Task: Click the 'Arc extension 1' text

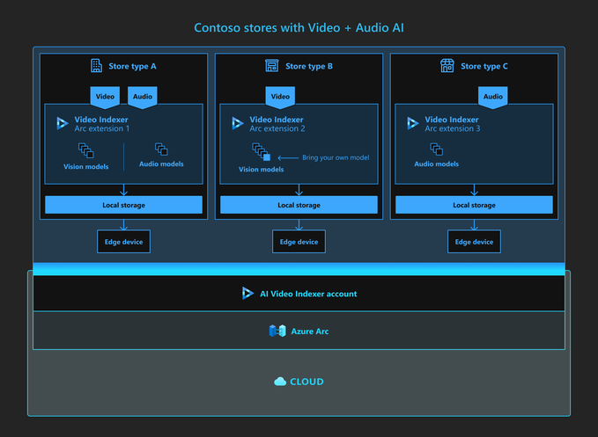Action: (x=102, y=128)
